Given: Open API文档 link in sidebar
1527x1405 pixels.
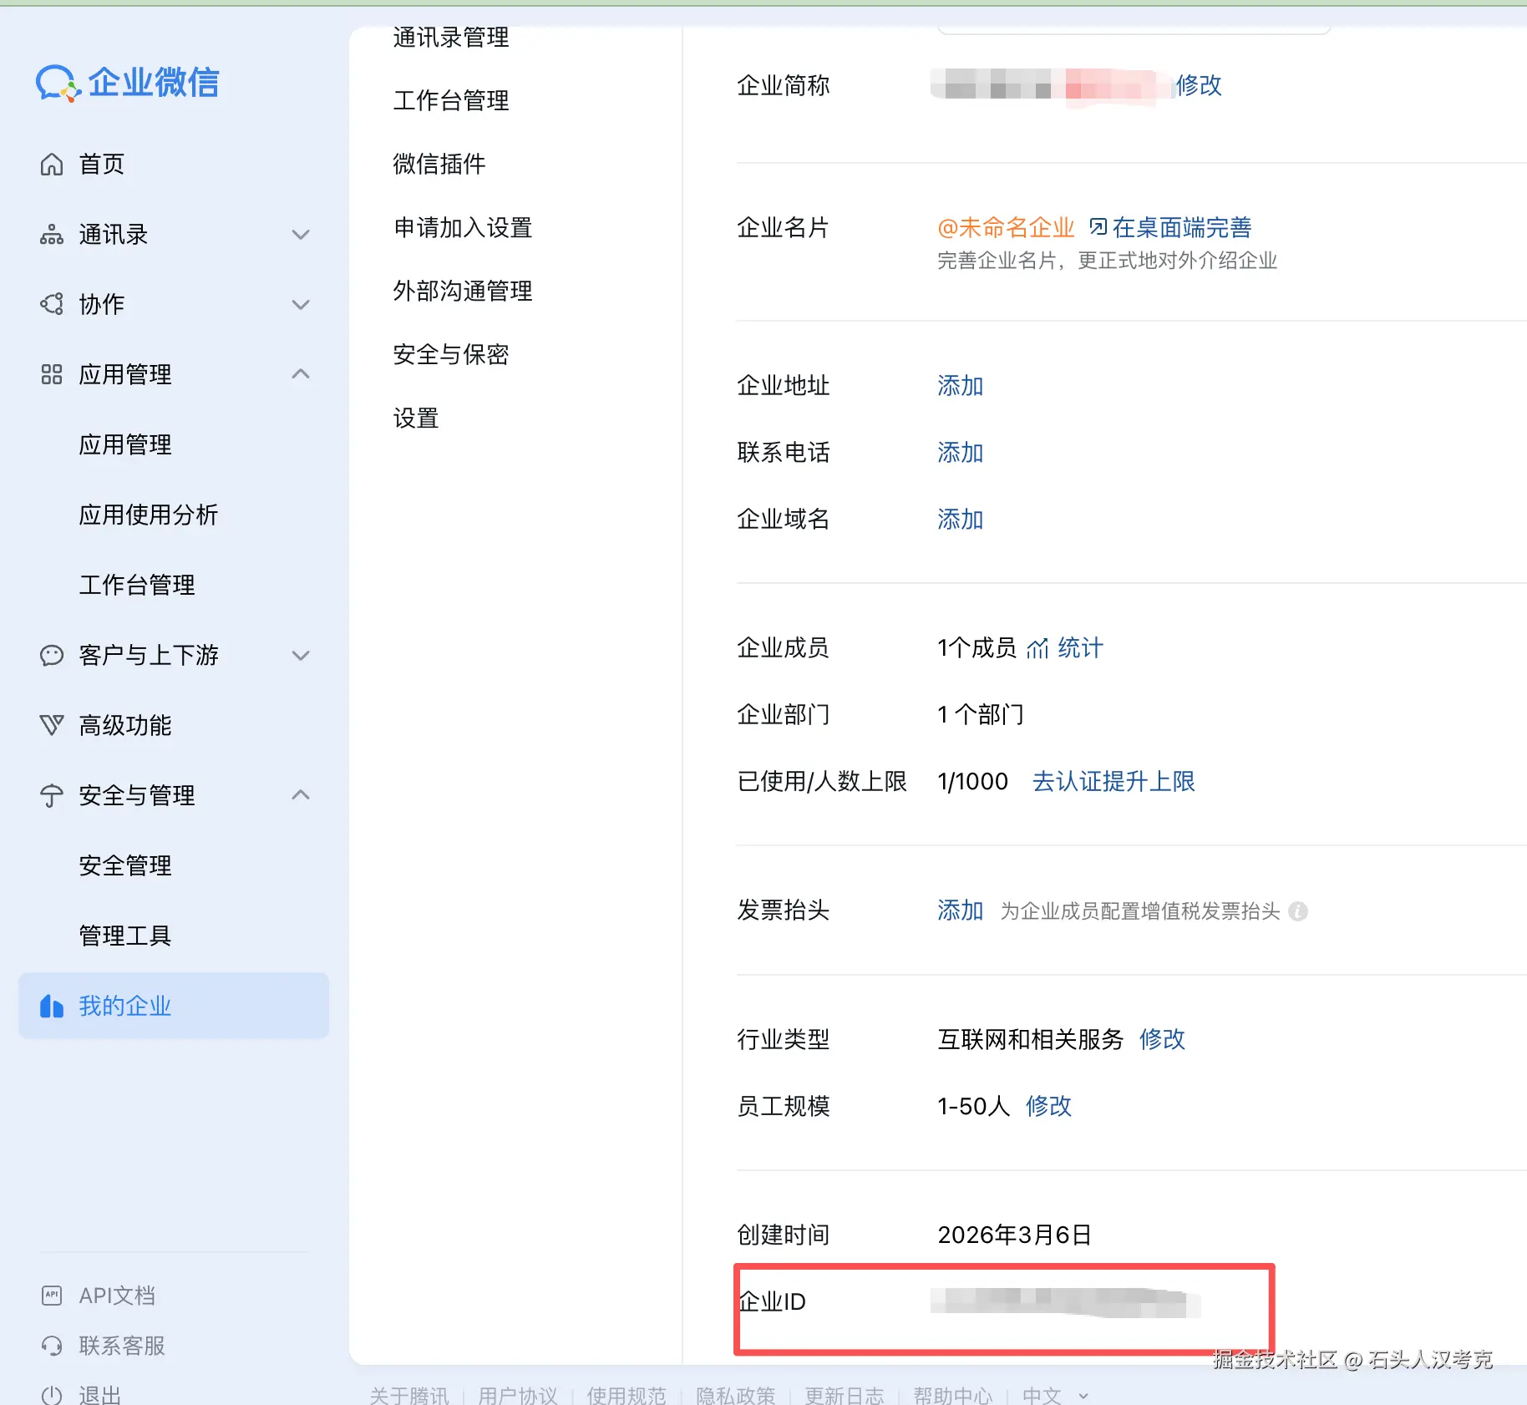Looking at the screenshot, I should pyautogui.click(x=117, y=1296).
